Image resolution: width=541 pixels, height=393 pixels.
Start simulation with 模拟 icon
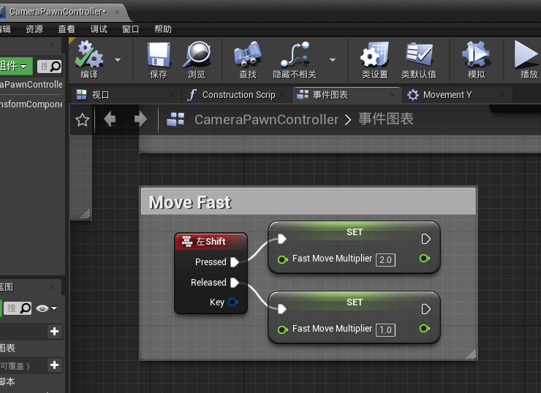point(476,60)
